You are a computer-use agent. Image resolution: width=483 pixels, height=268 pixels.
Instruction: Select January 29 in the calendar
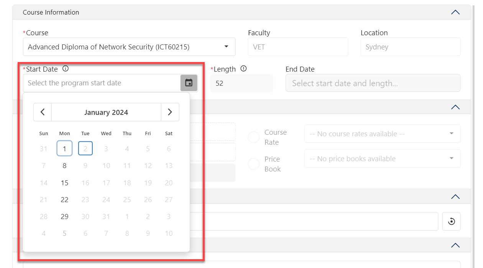(64, 217)
